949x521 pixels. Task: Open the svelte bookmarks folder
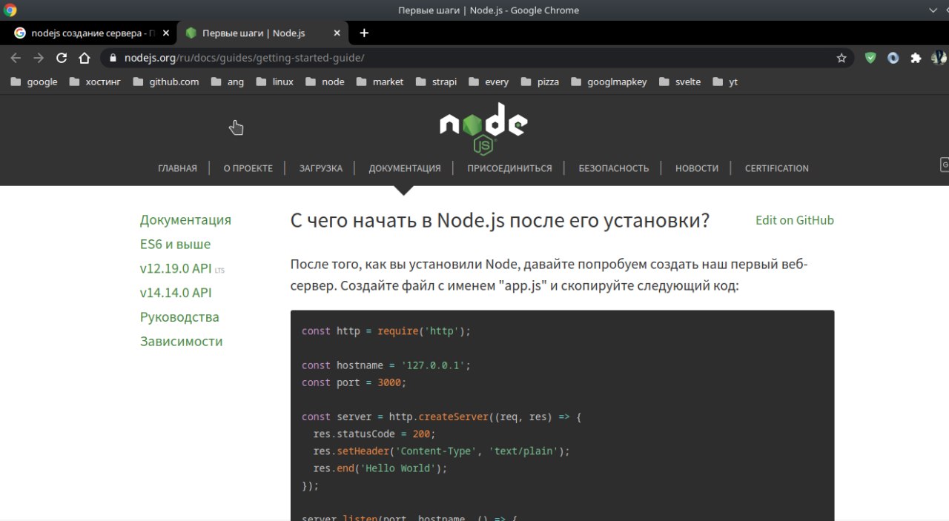(x=680, y=82)
